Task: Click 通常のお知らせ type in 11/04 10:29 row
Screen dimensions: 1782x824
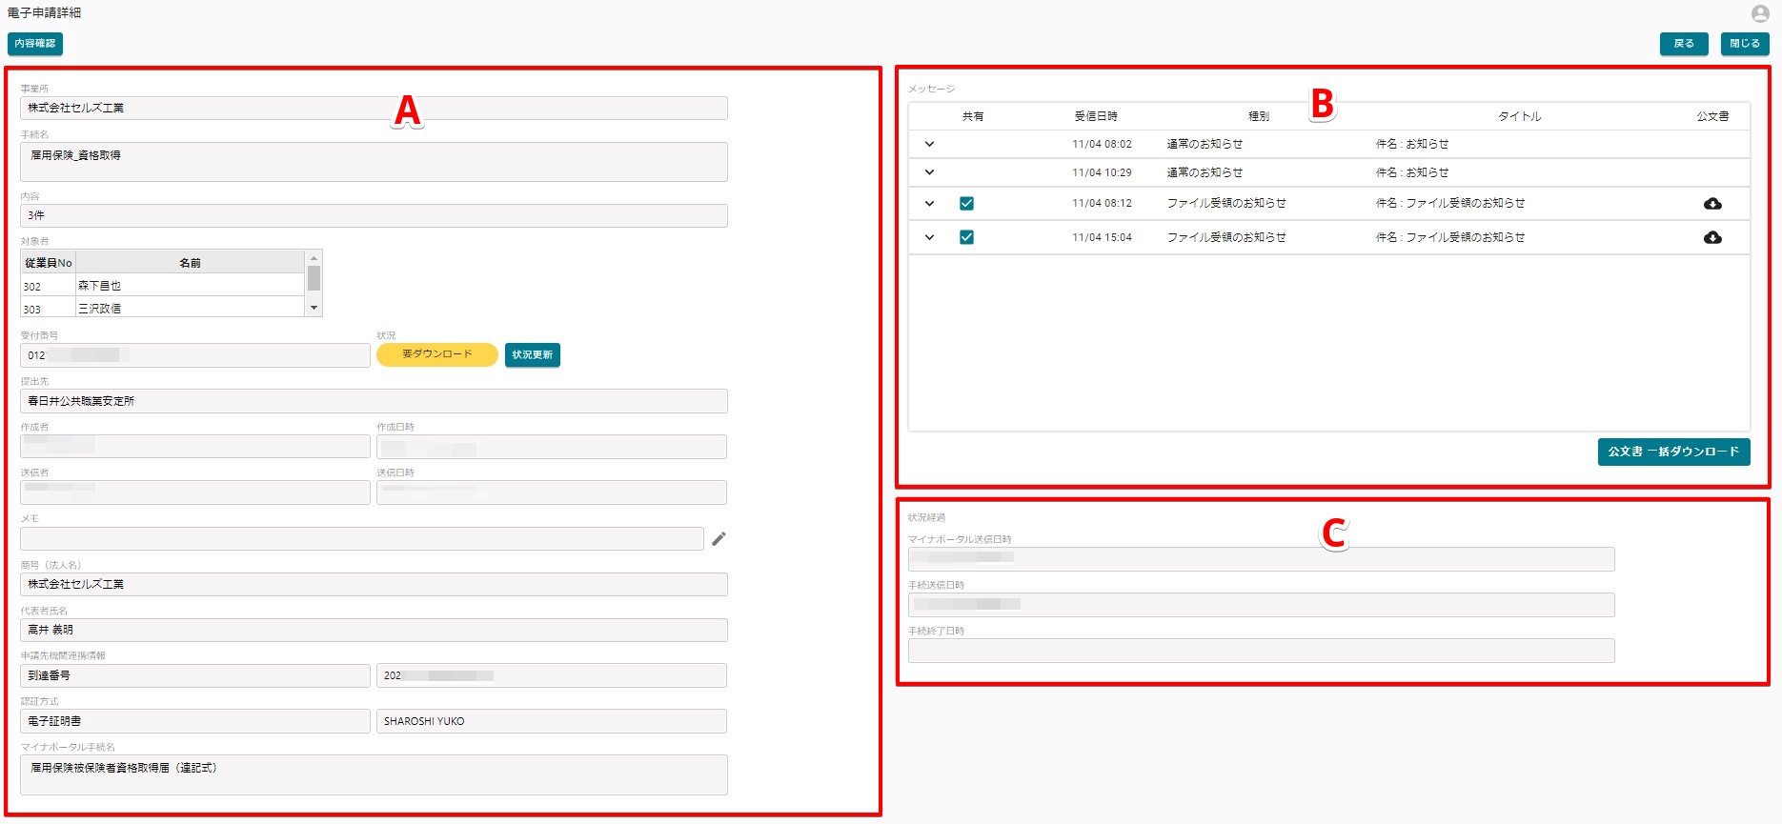Action: pos(1205,173)
